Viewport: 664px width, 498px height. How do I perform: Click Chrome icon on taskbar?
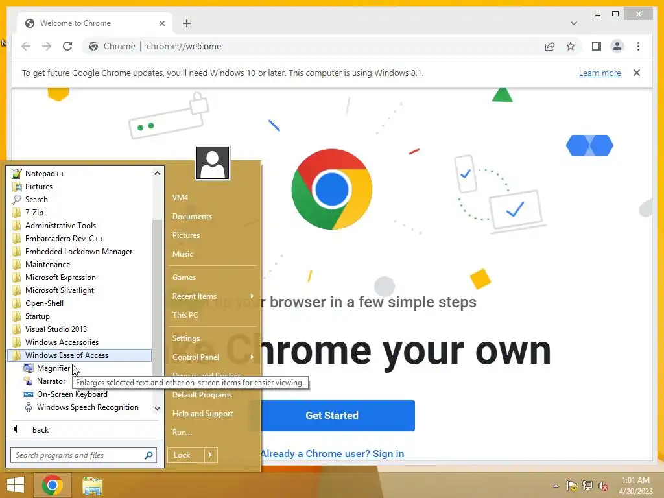(x=53, y=485)
